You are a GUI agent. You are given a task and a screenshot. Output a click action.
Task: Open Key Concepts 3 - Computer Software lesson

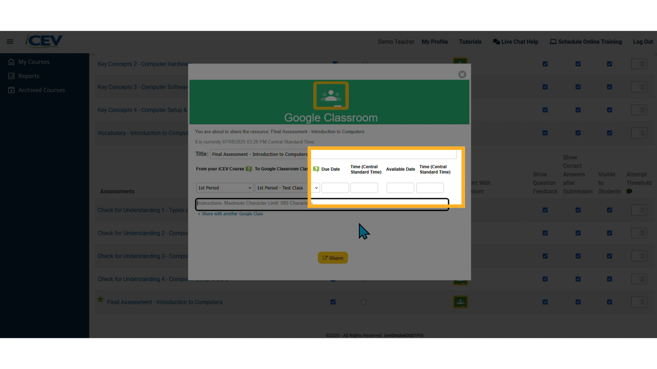[x=143, y=87]
